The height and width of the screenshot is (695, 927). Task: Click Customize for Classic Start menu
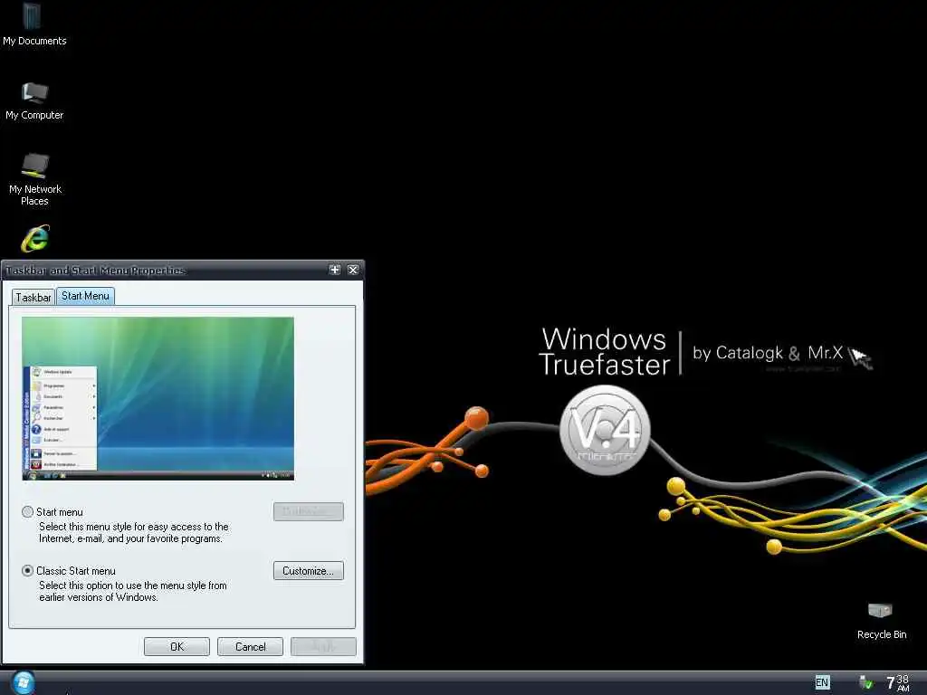(308, 571)
